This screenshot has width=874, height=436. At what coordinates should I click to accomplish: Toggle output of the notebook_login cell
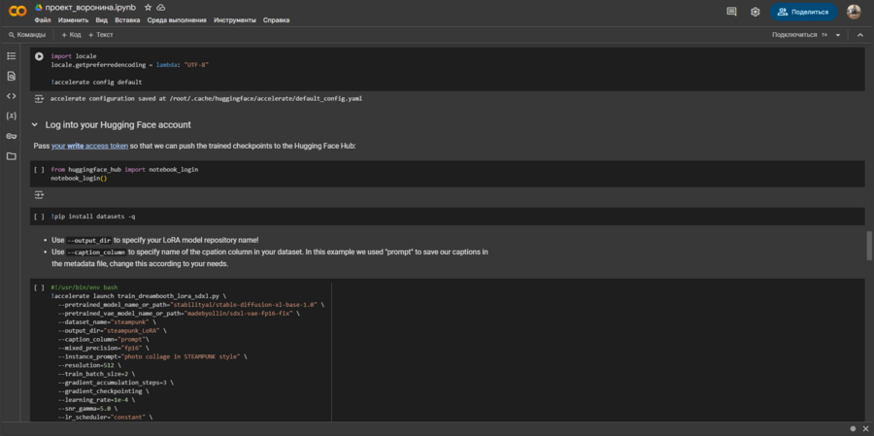[39, 194]
